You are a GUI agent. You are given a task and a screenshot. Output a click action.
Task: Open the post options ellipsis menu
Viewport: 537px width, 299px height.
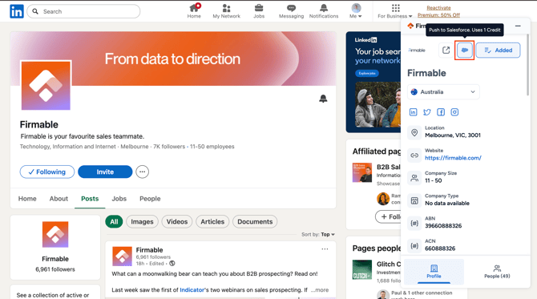325,249
